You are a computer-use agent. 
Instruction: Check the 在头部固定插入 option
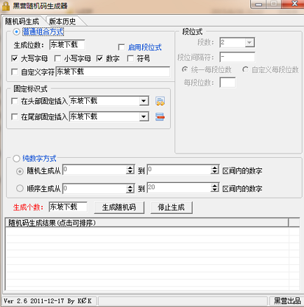pos(15,101)
